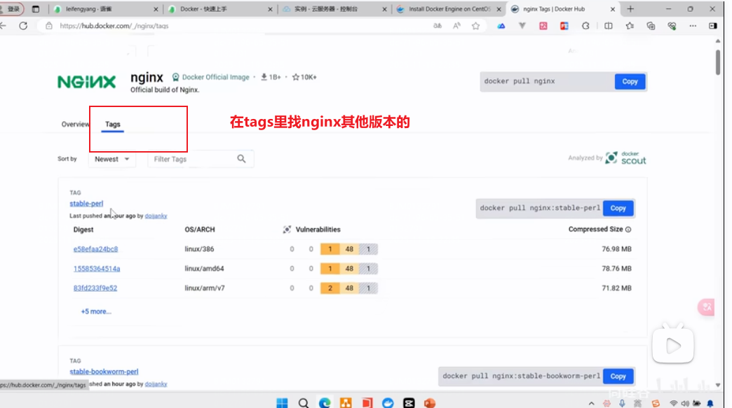Click the pink floating assistant icon
This screenshot has height=408, width=732.
(x=706, y=307)
